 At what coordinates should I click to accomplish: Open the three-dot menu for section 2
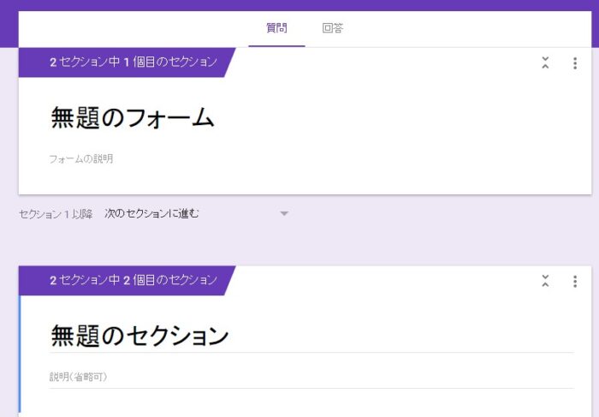(x=575, y=282)
